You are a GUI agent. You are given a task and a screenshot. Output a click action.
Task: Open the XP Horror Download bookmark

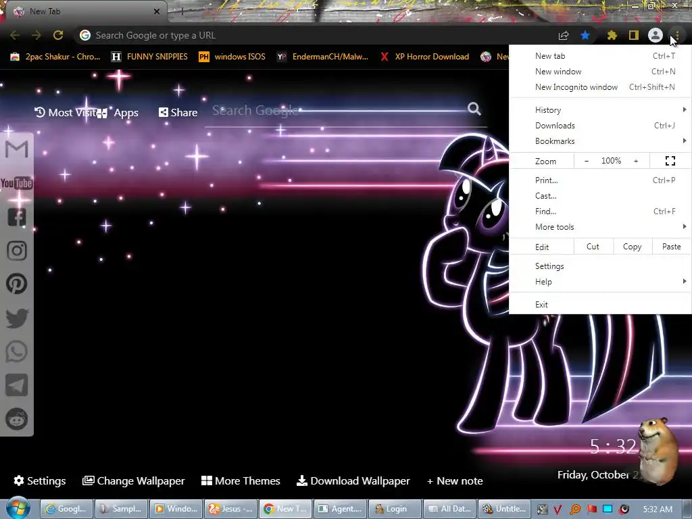[x=424, y=57]
